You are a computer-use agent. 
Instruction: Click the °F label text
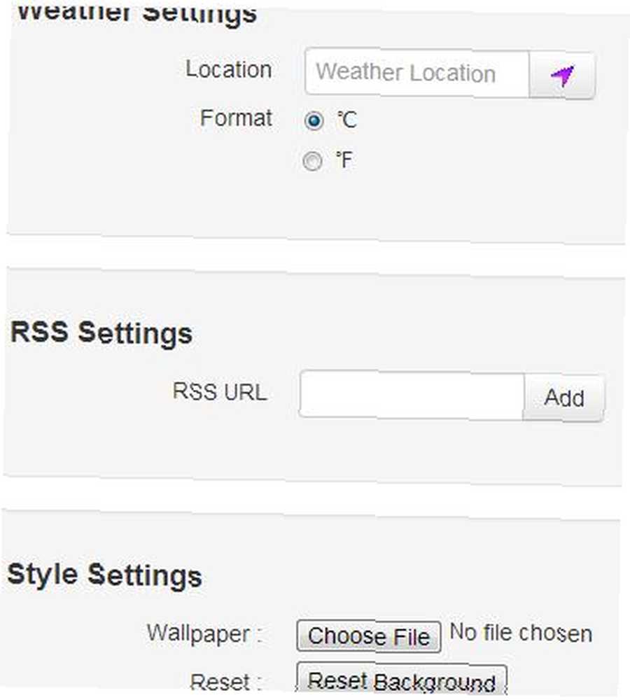[344, 160]
